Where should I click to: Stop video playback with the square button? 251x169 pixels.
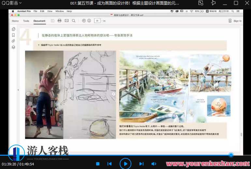pyautogui.click(x=98, y=164)
